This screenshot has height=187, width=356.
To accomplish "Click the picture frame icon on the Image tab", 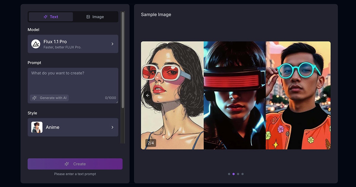I will point(88,17).
